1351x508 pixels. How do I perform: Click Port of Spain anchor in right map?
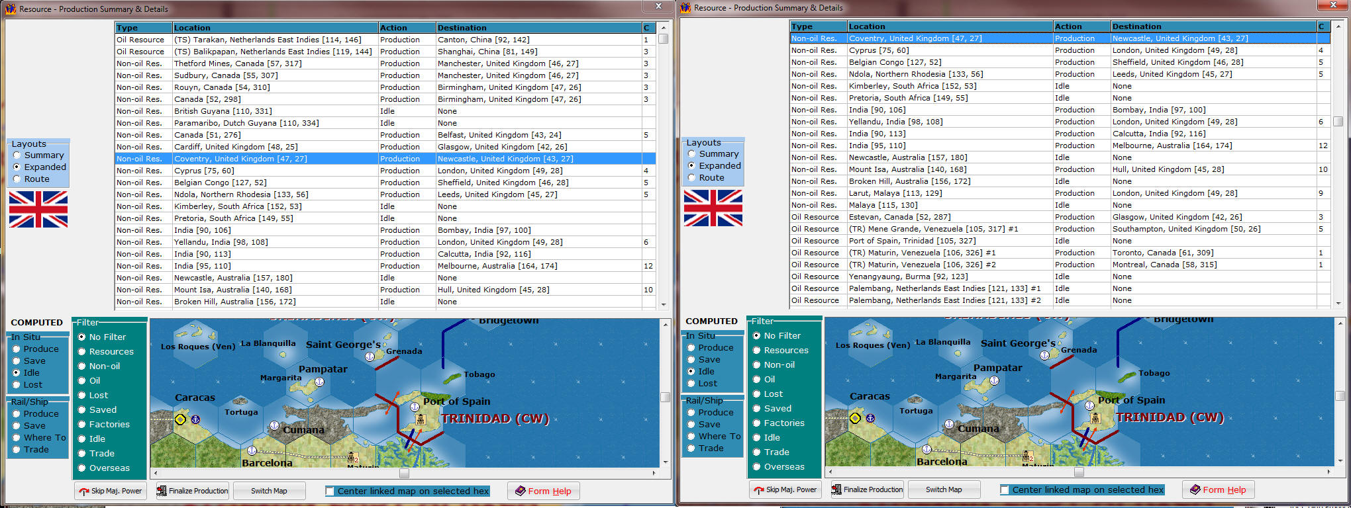coord(1089,405)
